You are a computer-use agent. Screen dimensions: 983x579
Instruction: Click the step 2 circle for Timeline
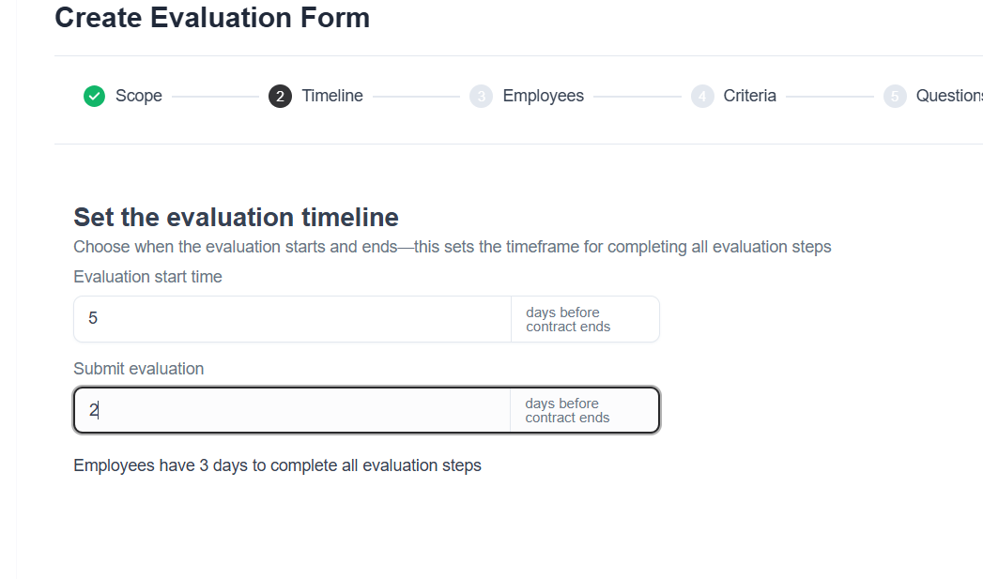280,96
